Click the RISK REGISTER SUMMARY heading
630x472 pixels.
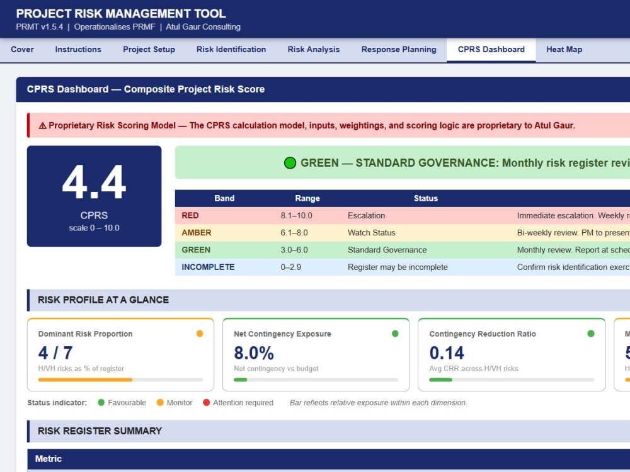click(x=100, y=431)
